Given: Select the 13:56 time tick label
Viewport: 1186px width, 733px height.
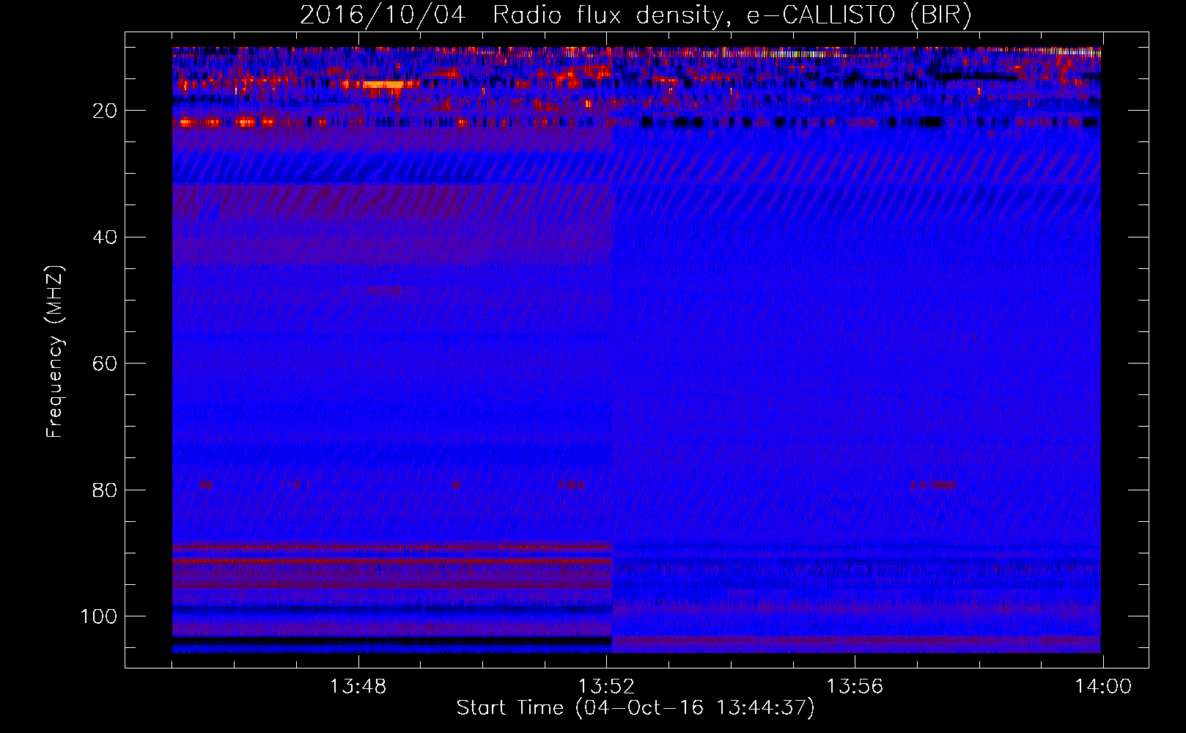Looking at the screenshot, I should click(855, 687).
